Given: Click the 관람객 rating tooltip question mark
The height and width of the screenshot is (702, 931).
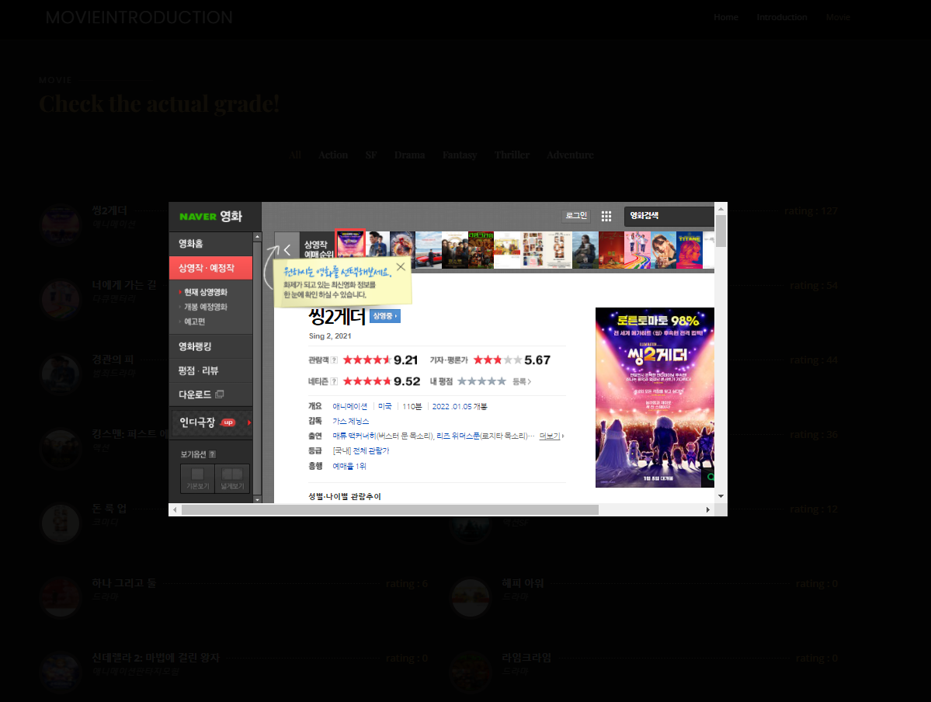Looking at the screenshot, I should (x=334, y=360).
